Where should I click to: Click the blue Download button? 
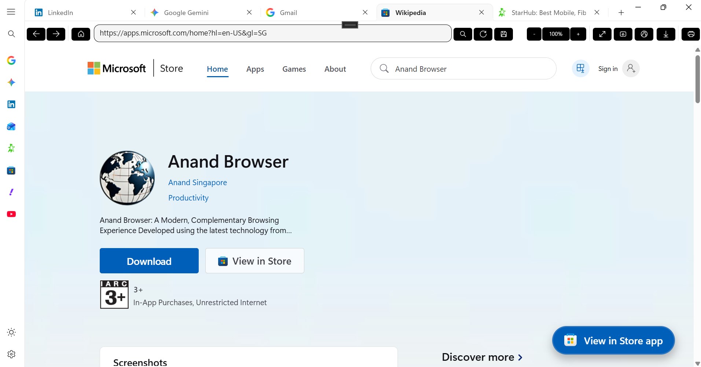pyautogui.click(x=149, y=261)
